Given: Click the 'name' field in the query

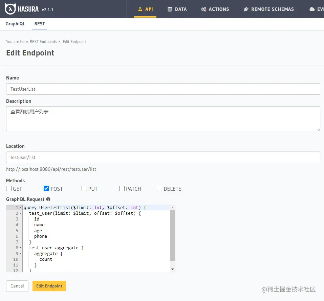Looking at the screenshot, I should (39, 225).
